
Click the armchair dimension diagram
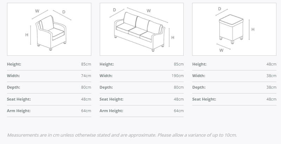pos(49,29)
